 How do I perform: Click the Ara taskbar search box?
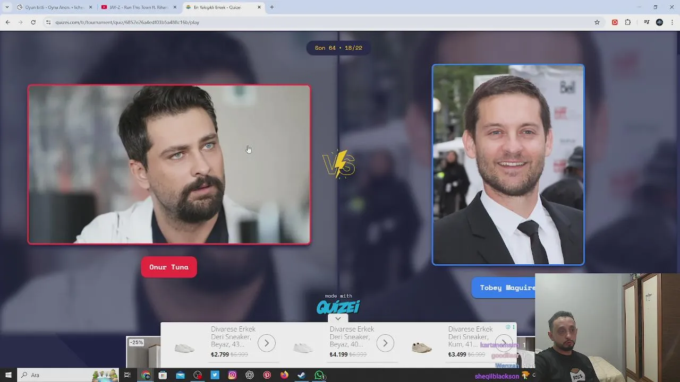[69, 375]
